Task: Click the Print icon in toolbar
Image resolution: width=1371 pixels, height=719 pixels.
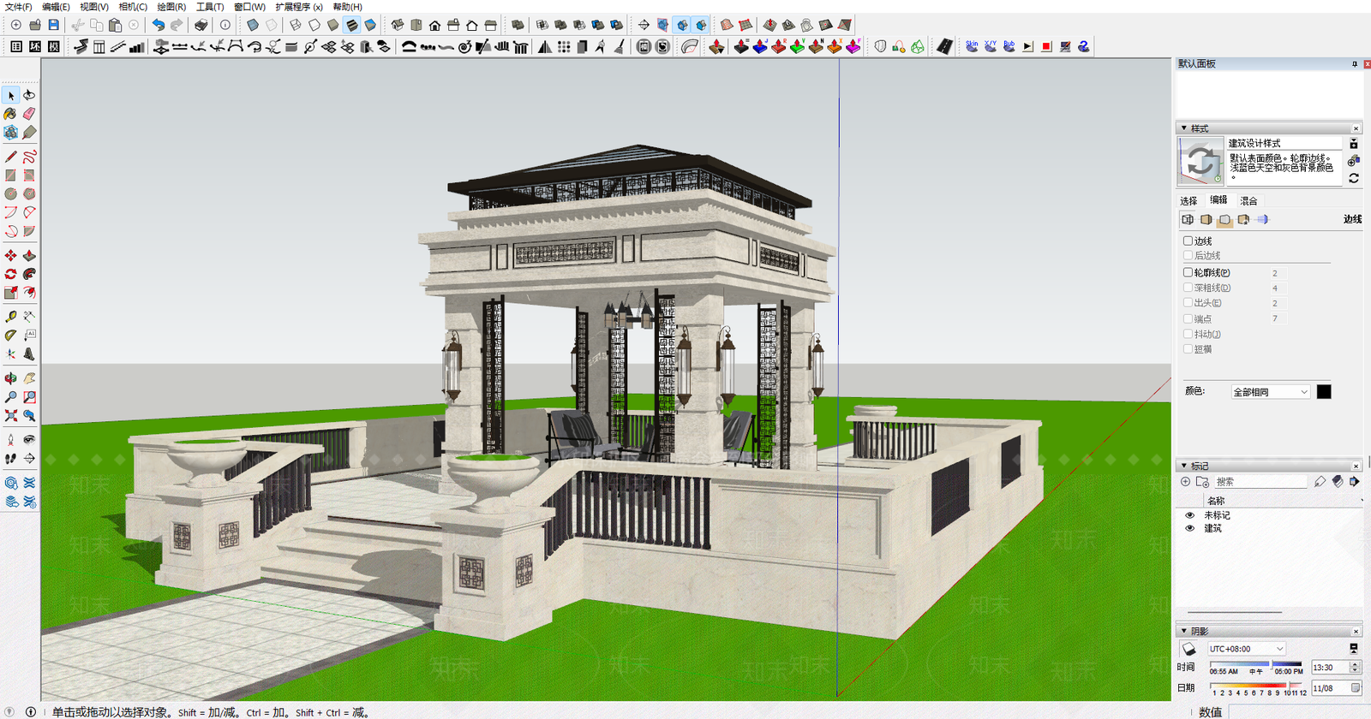Action: 201,25
